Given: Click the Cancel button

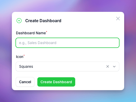Looking at the screenshot, I should (x=25, y=82).
